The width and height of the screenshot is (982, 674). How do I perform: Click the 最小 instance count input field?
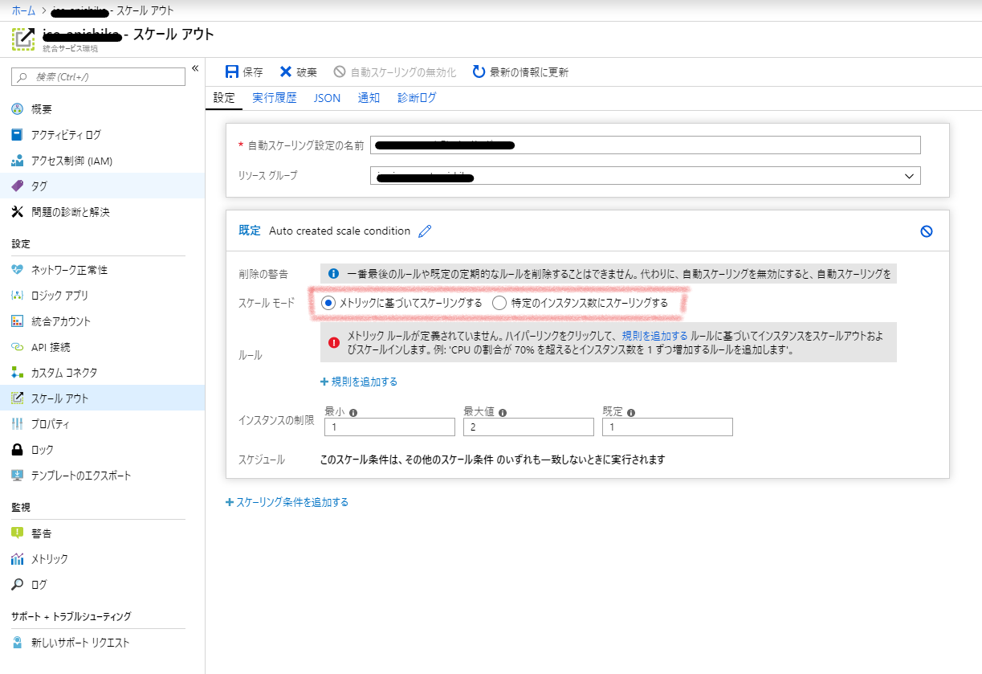(389, 427)
